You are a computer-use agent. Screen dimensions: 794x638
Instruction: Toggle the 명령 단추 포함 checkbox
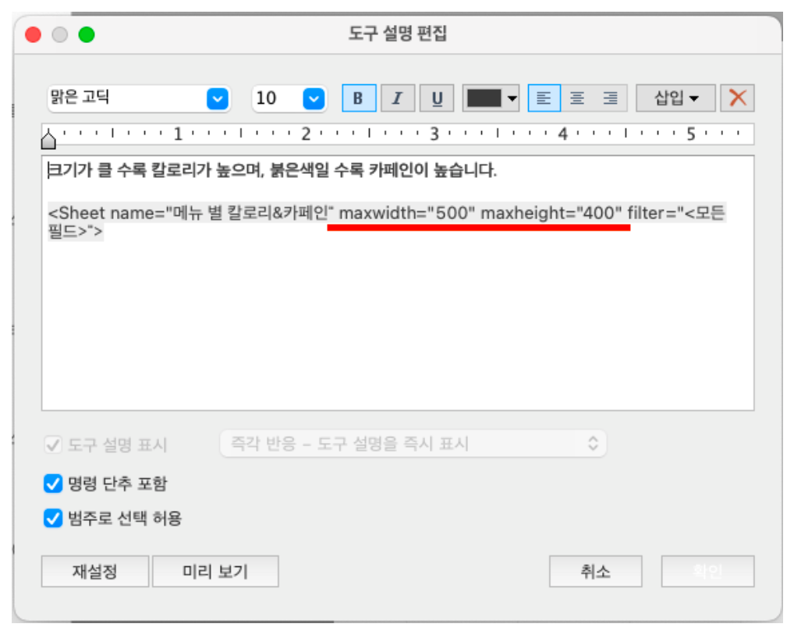point(53,484)
